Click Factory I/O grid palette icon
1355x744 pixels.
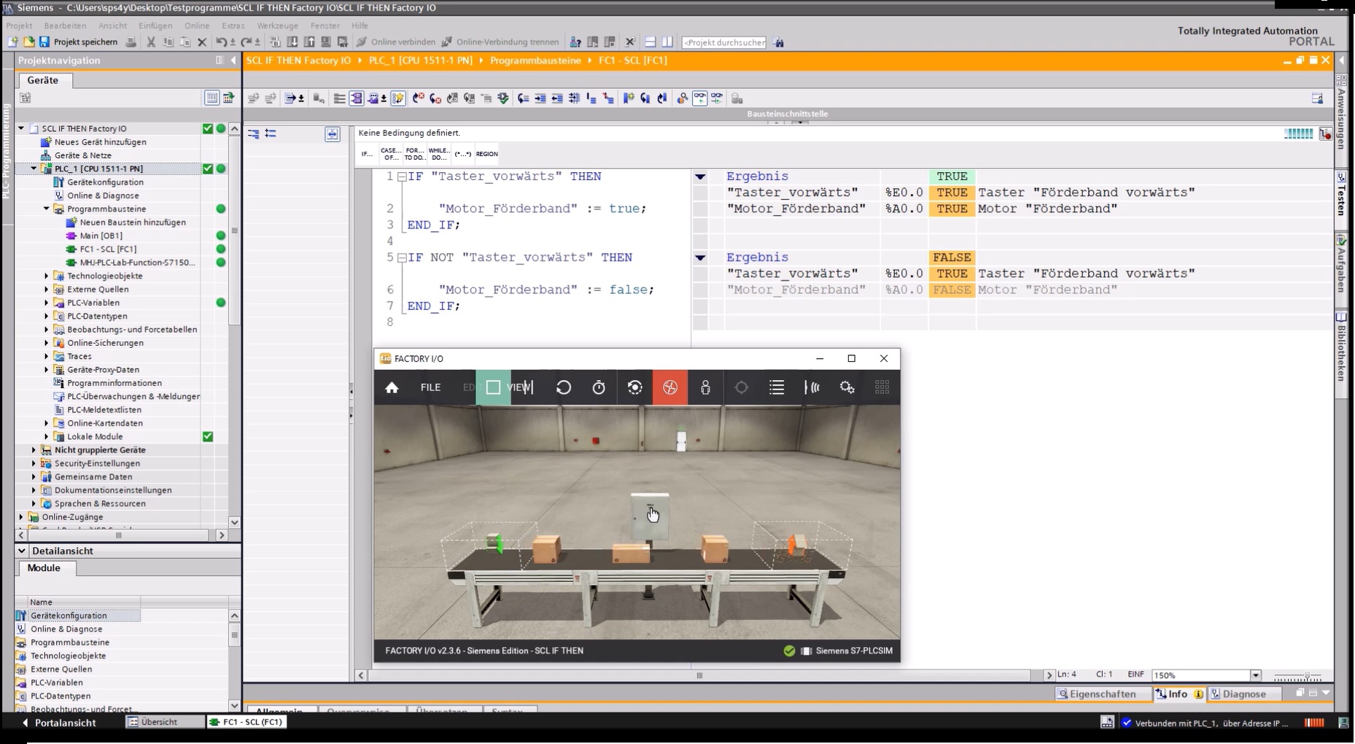tap(882, 387)
